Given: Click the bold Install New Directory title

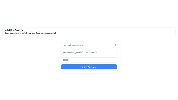Looking at the screenshot, I should pos(14,30).
